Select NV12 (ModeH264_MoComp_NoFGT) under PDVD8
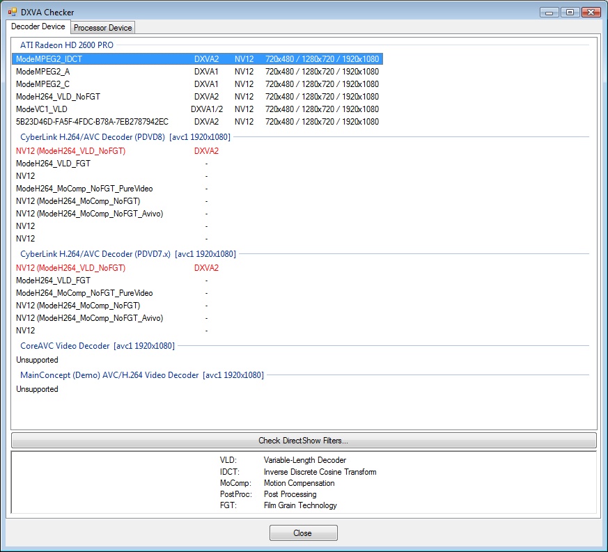The image size is (608, 552). pos(78,201)
